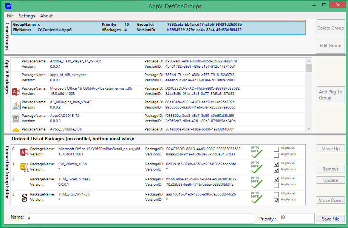Select SW_Winzip_185b name in ordered list
348x228 pixels.
pyautogui.click(x=73, y=164)
